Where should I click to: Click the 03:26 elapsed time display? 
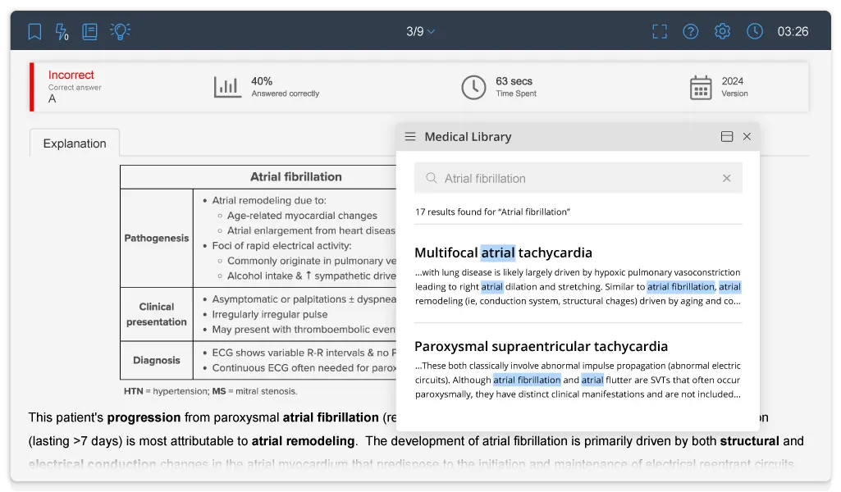tap(793, 32)
